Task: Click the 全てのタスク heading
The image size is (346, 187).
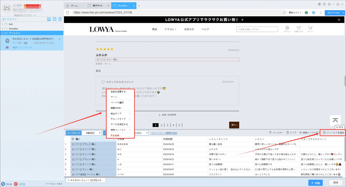Action: [x=10, y=19]
